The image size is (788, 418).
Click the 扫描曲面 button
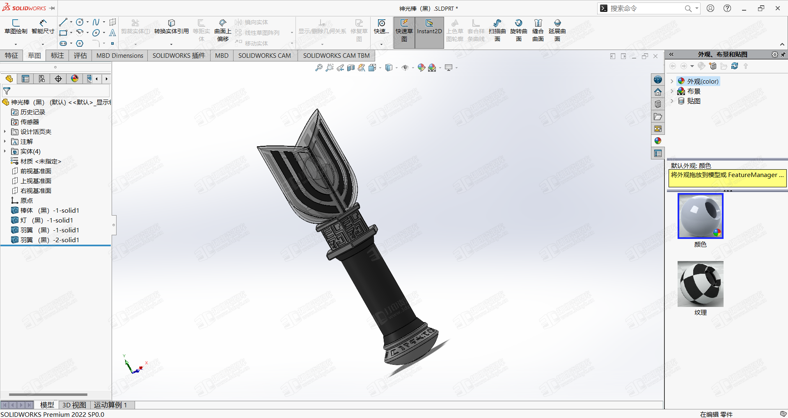point(497,31)
